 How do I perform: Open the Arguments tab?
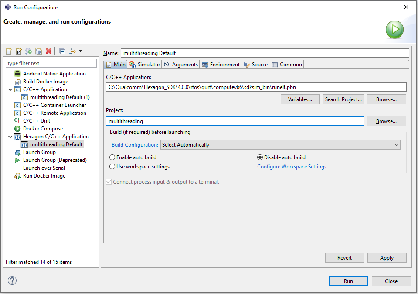[181, 64]
